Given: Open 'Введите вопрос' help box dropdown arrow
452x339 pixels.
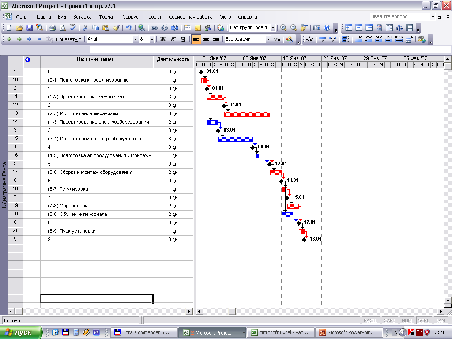Looking at the screenshot, I should click(433, 17).
